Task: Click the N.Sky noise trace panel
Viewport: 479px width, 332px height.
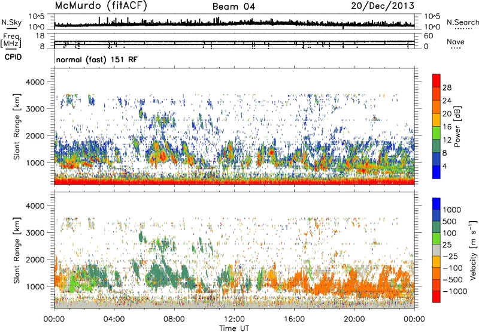Action: 234,22
